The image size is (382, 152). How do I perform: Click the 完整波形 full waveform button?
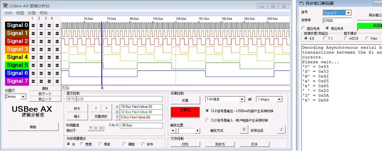(101, 116)
